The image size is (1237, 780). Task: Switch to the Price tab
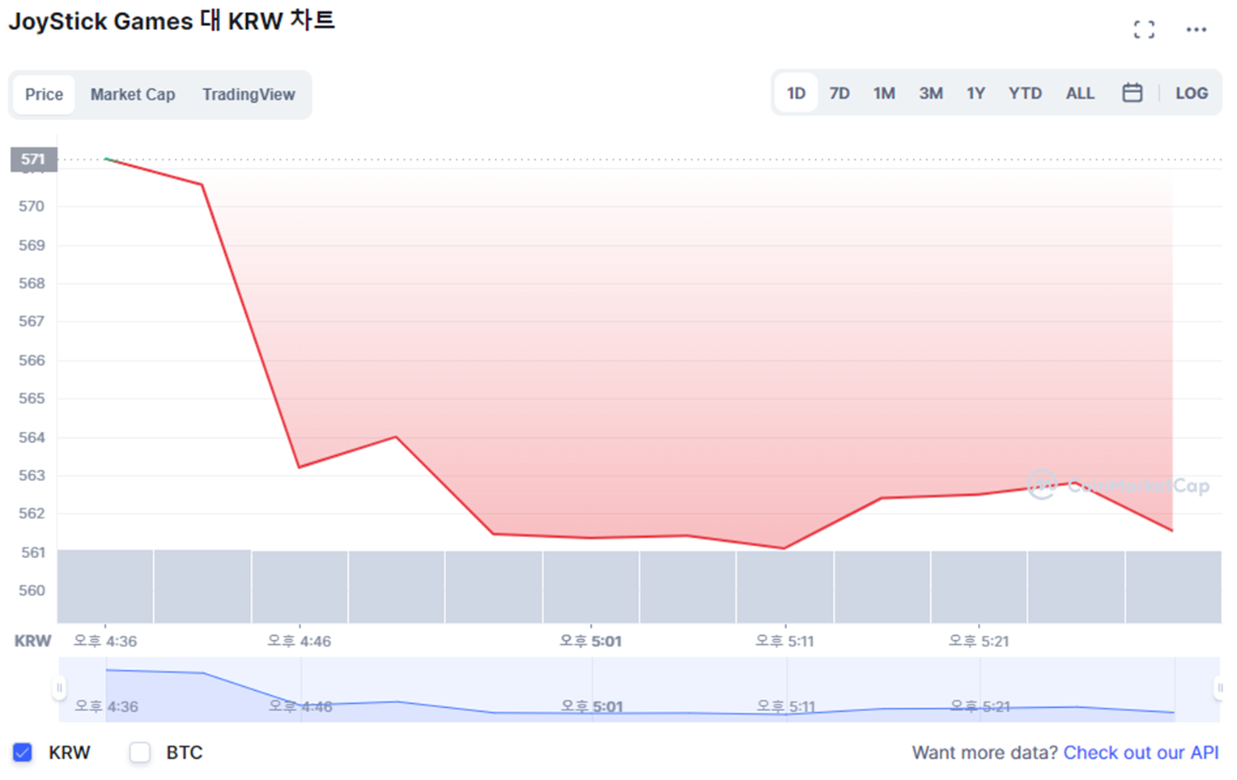pos(44,95)
